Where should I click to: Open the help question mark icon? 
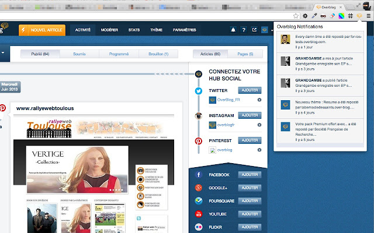(x=244, y=30)
